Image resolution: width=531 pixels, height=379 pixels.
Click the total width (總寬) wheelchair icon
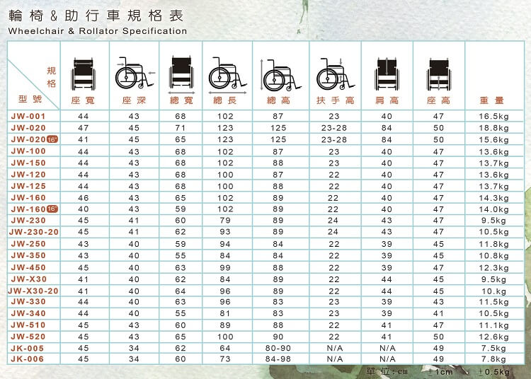click(181, 75)
